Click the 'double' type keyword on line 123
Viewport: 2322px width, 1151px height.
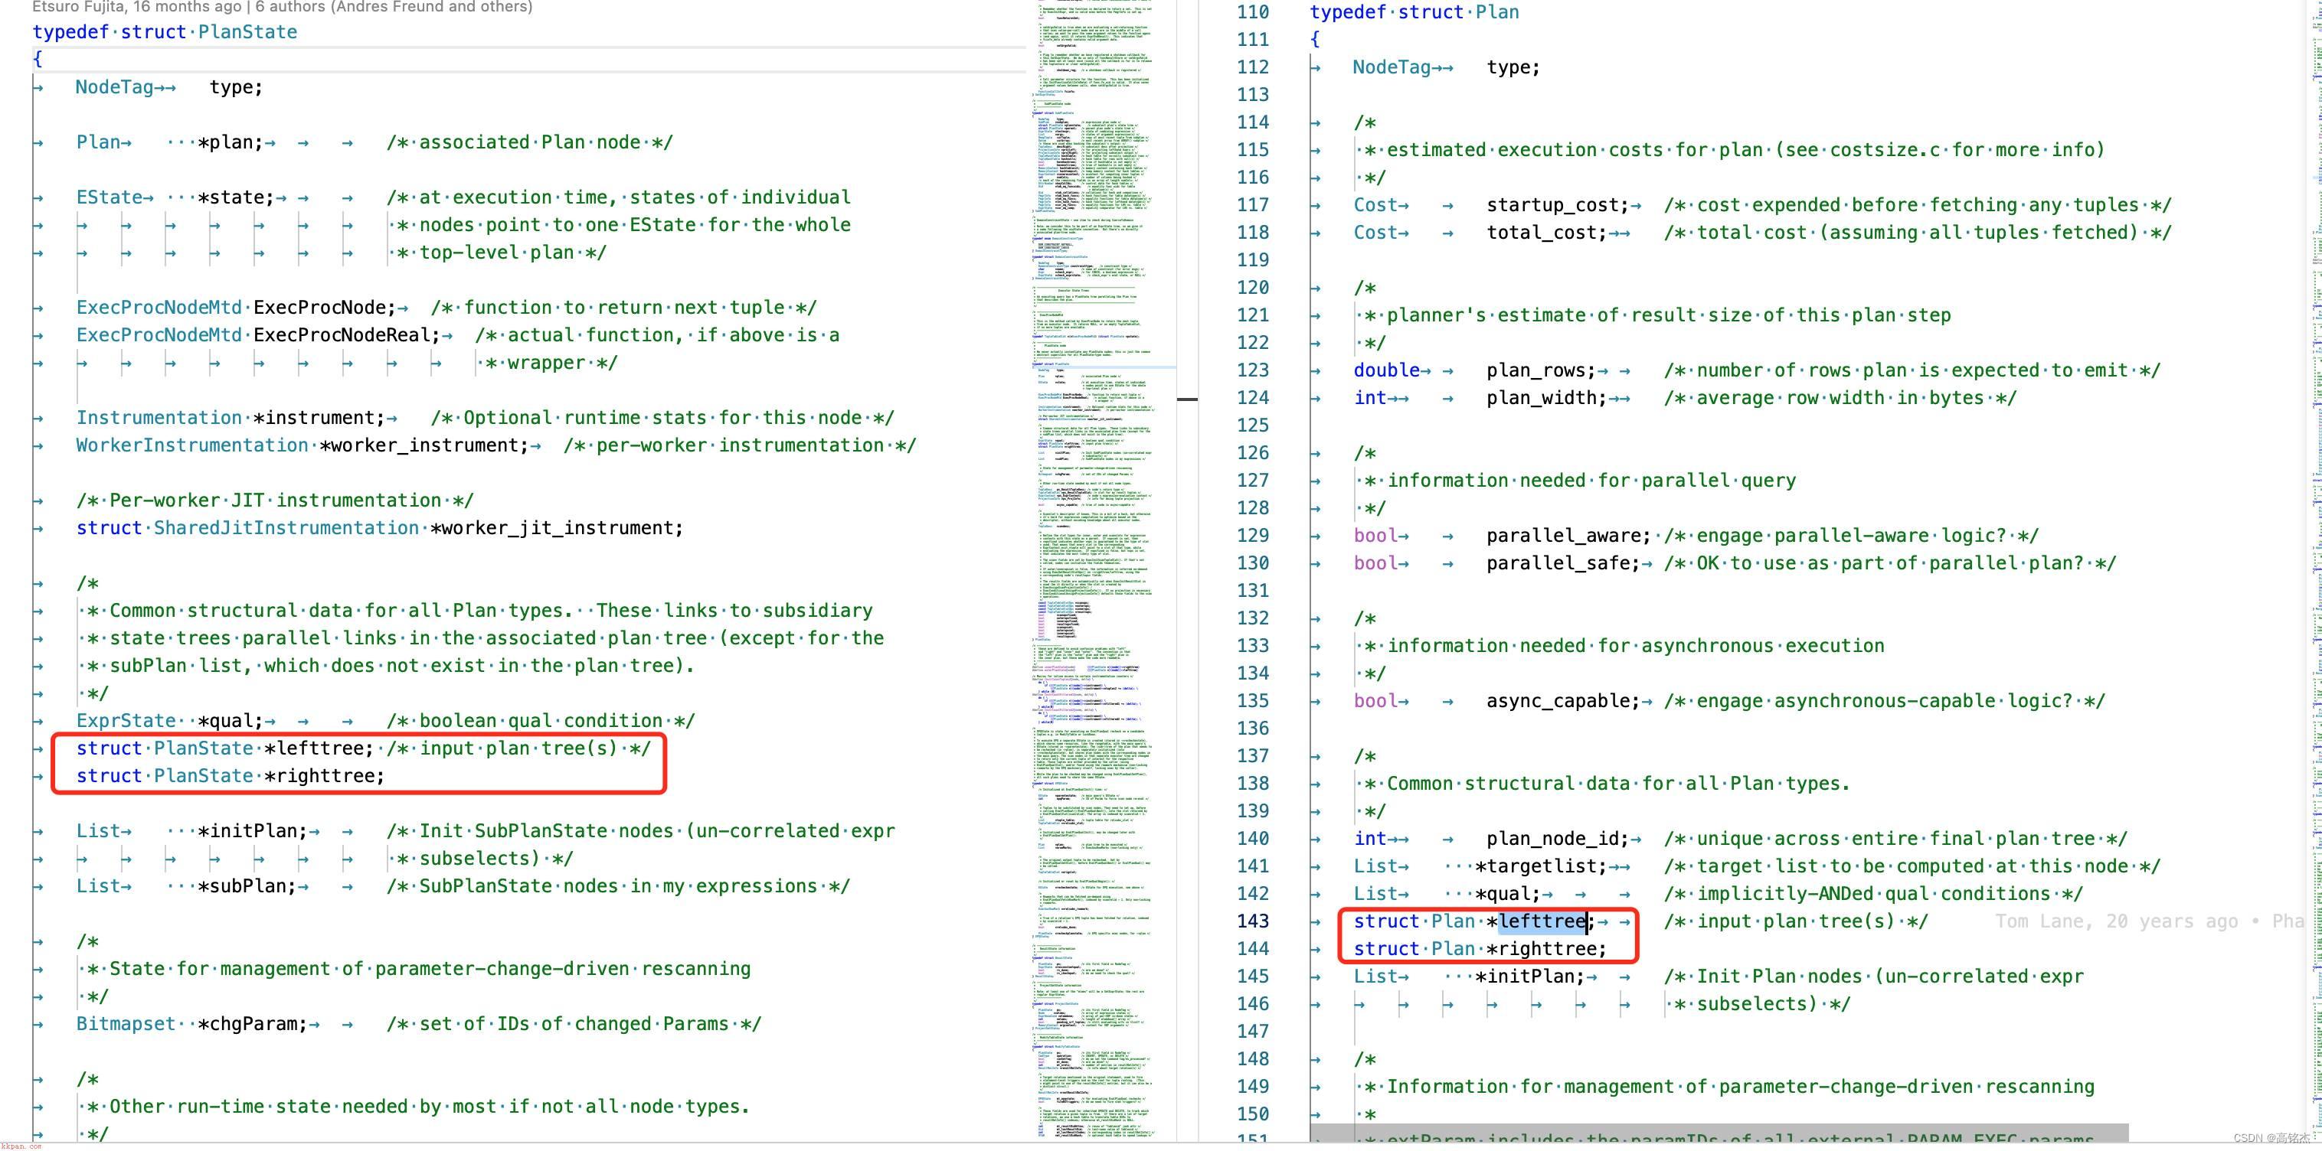tap(1386, 370)
